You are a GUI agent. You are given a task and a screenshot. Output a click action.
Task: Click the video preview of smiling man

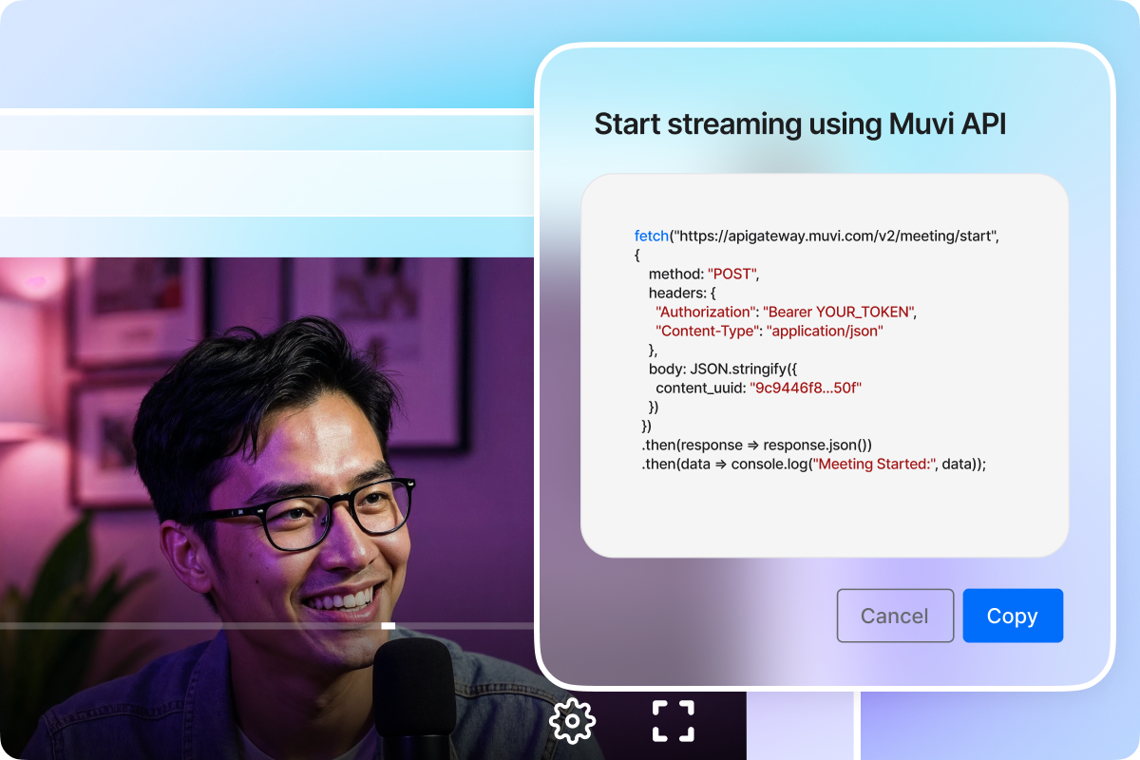[x=268, y=508]
